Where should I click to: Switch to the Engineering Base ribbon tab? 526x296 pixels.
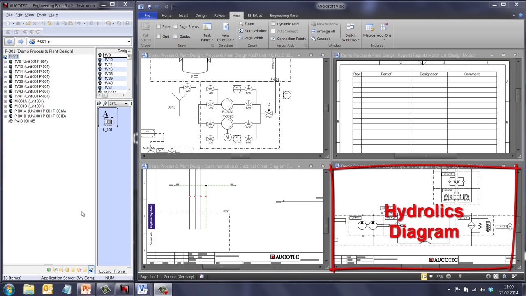coord(284,16)
